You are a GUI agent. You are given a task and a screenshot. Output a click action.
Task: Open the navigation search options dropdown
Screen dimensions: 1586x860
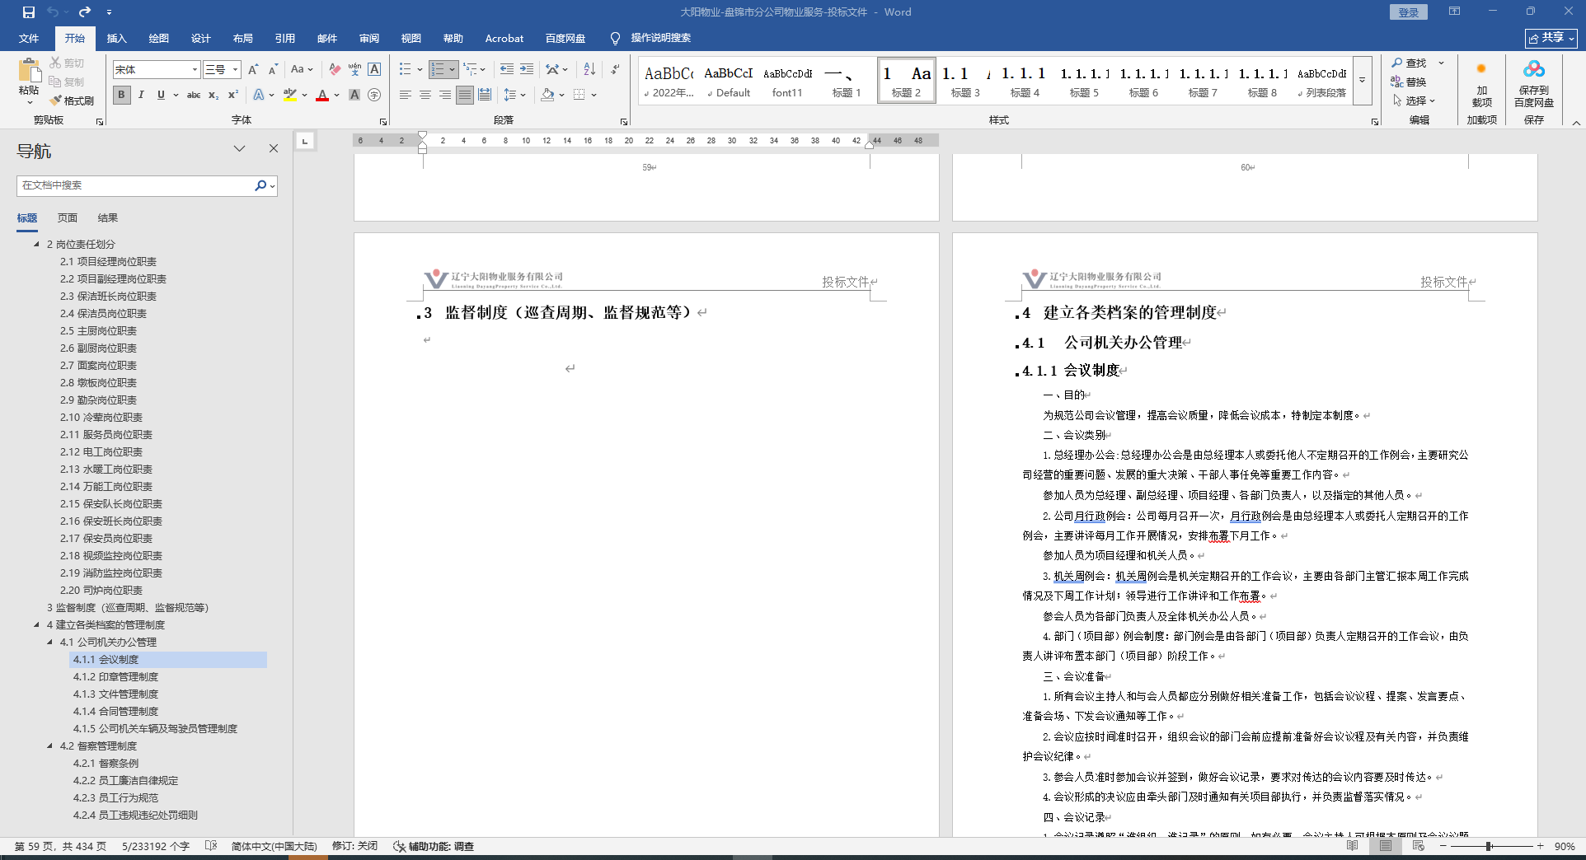point(273,186)
